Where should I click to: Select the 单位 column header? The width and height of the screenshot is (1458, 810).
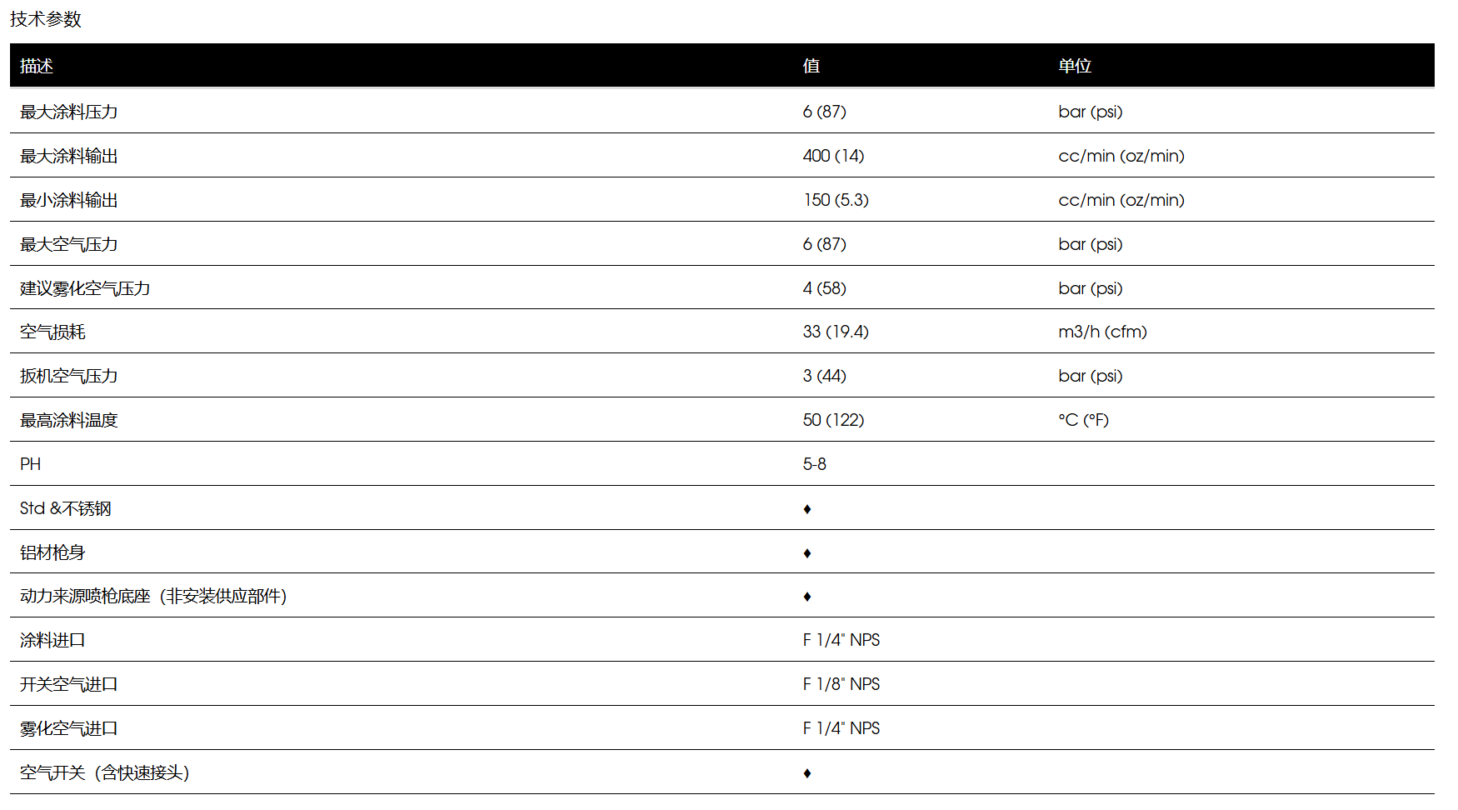coord(1075,66)
